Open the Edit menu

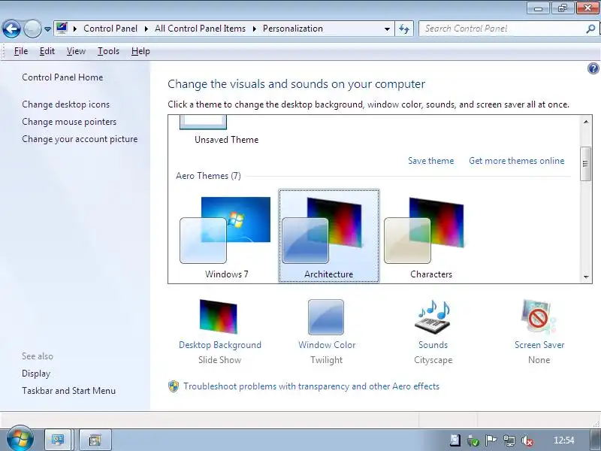coord(47,51)
